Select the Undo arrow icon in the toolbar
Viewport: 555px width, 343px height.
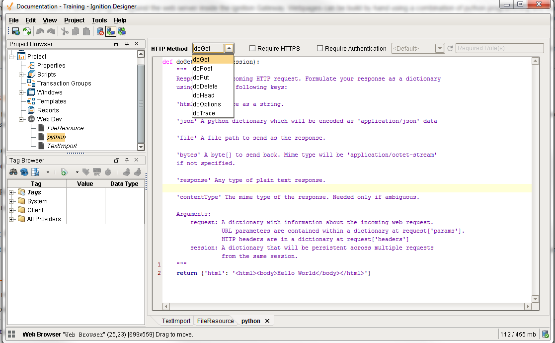click(x=40, y=31)
